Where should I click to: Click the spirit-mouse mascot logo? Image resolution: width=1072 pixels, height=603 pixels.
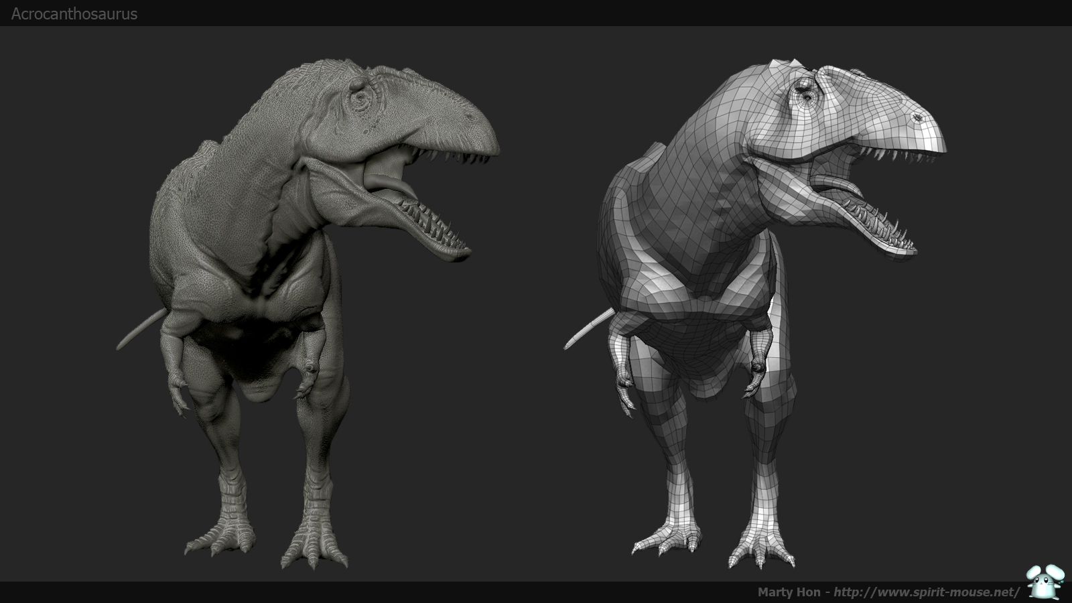1044,583
